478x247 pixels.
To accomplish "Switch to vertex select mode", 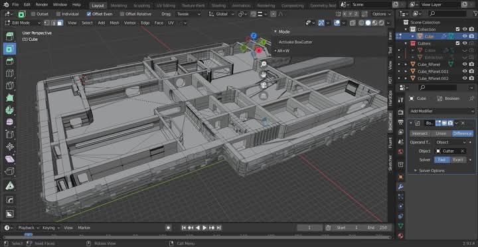I will click(47, 23).
